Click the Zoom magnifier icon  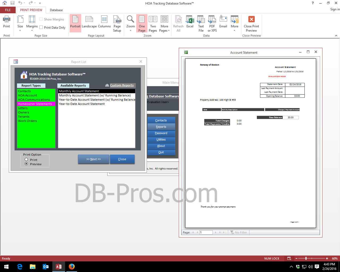pyautogui.click(x=130, y=19)
